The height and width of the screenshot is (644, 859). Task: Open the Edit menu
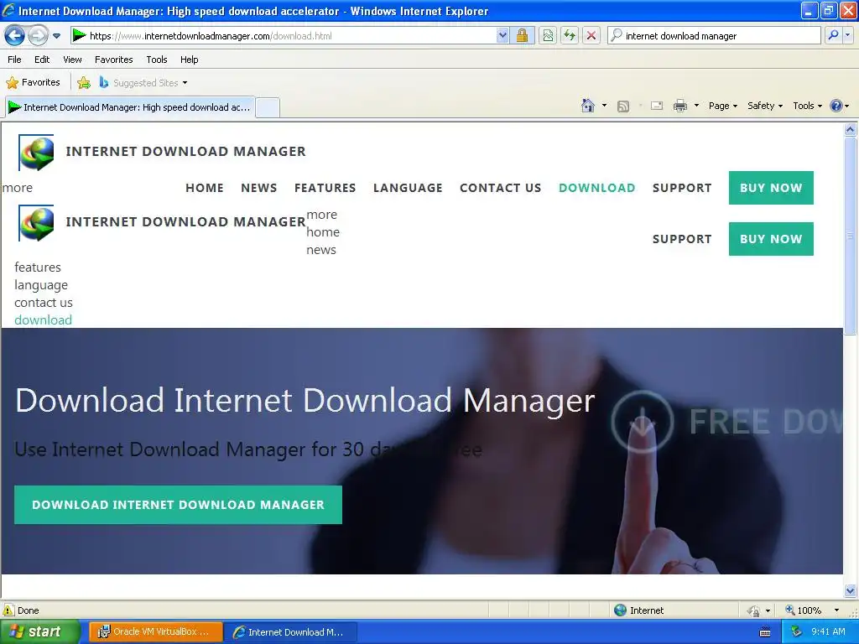click(x=42, y=60)
